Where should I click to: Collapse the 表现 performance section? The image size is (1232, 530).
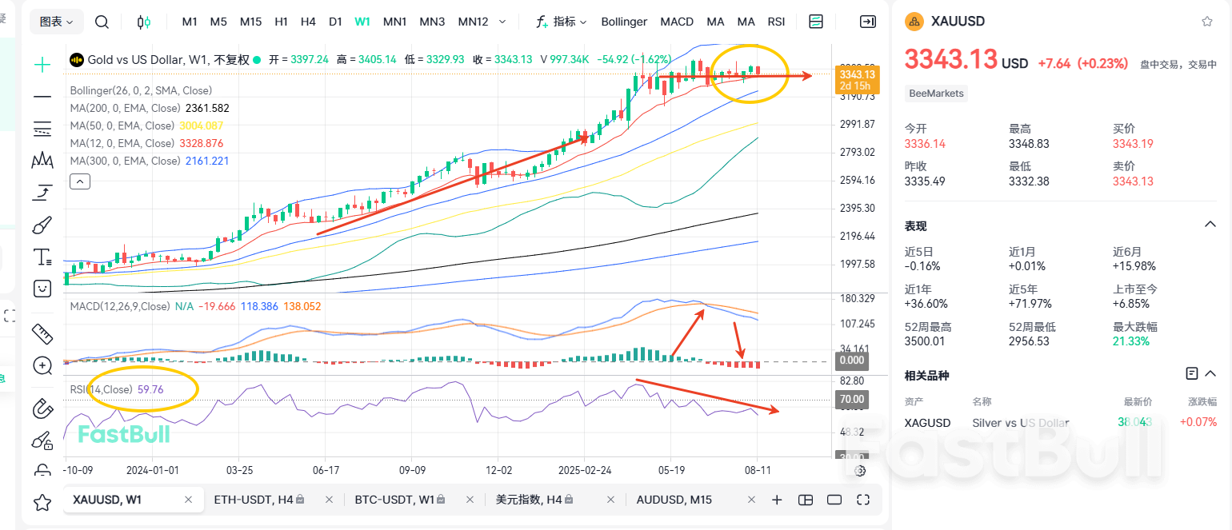[x=1210, y=225]
